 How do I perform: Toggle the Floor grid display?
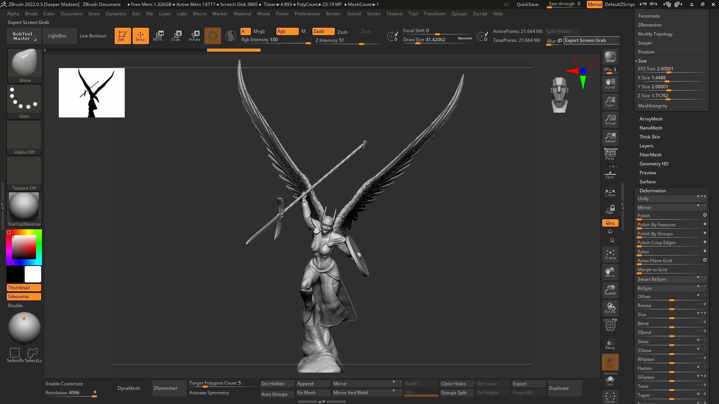coord(610,174)
